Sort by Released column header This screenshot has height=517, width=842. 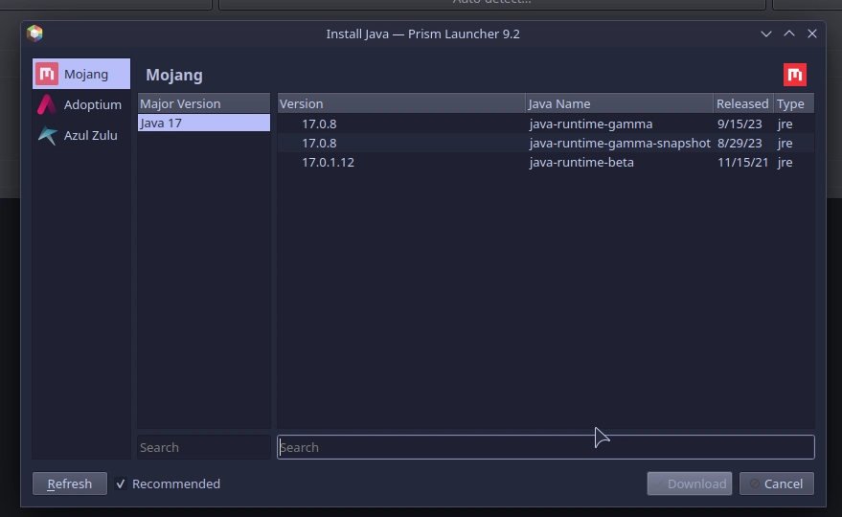[x=743, y=103]
